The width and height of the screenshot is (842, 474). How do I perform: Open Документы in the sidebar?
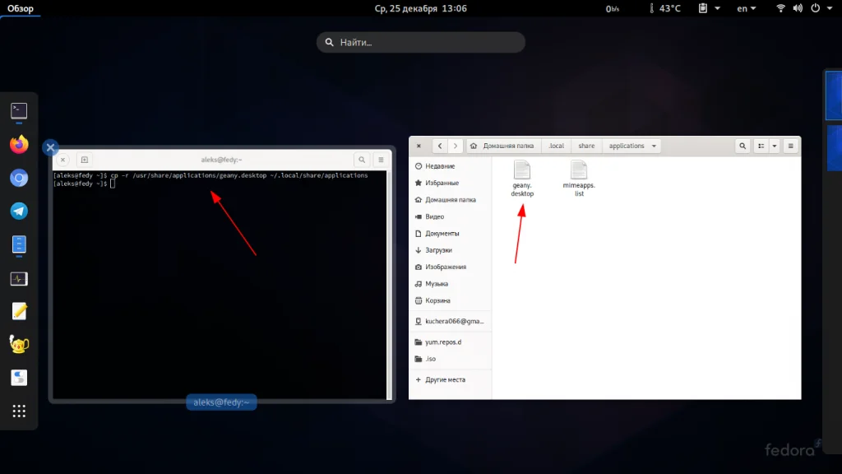(450, 233)
